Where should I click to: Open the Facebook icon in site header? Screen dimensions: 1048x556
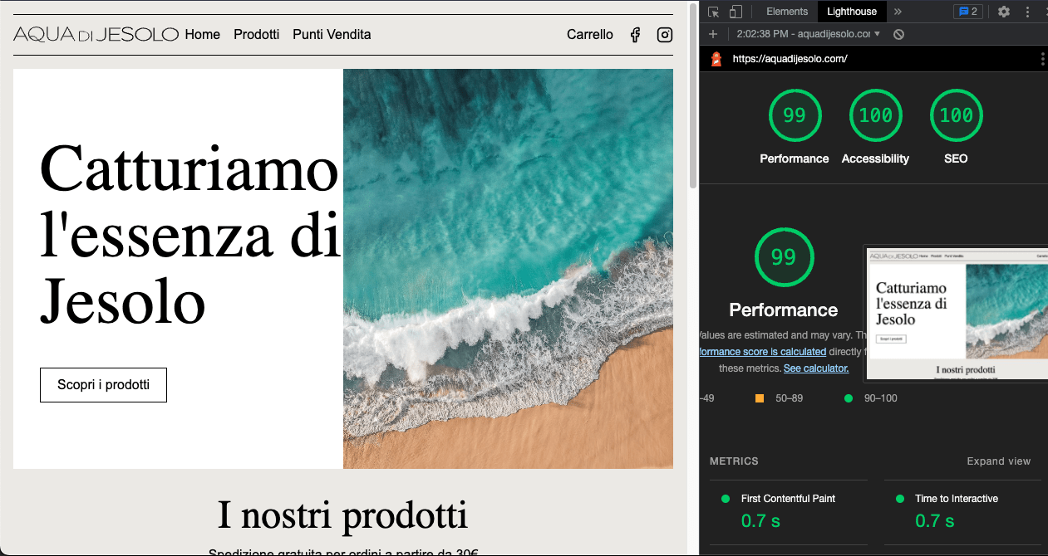pos(635,35)
